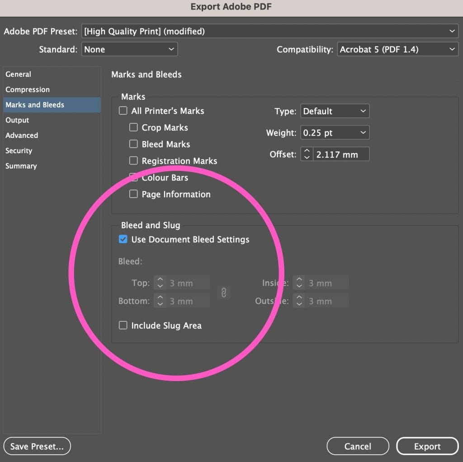Open the Compression section
The width and height of the screenshot is (463, 462).
pyautogui.click(x=28, y=90)
